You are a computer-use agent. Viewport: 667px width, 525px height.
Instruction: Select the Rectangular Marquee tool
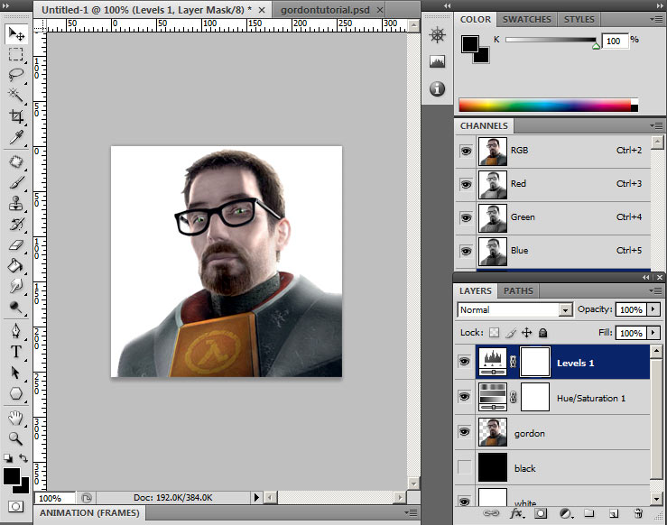[x=16, y=54]
